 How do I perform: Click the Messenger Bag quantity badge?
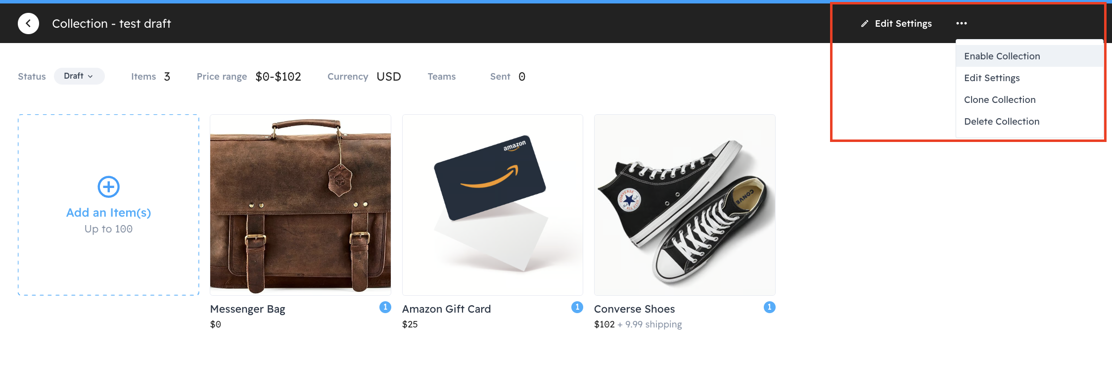[385, 307]
